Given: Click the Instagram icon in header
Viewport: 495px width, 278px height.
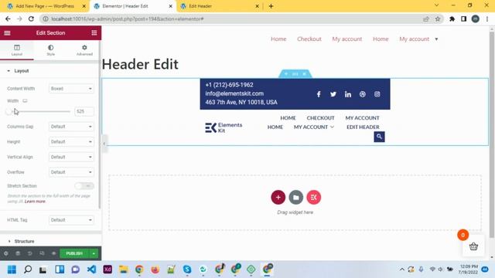Looking at the screenshot, I should [x=377, y=94].
